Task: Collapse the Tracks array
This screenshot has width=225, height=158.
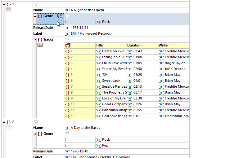Action: click(35, 40)
